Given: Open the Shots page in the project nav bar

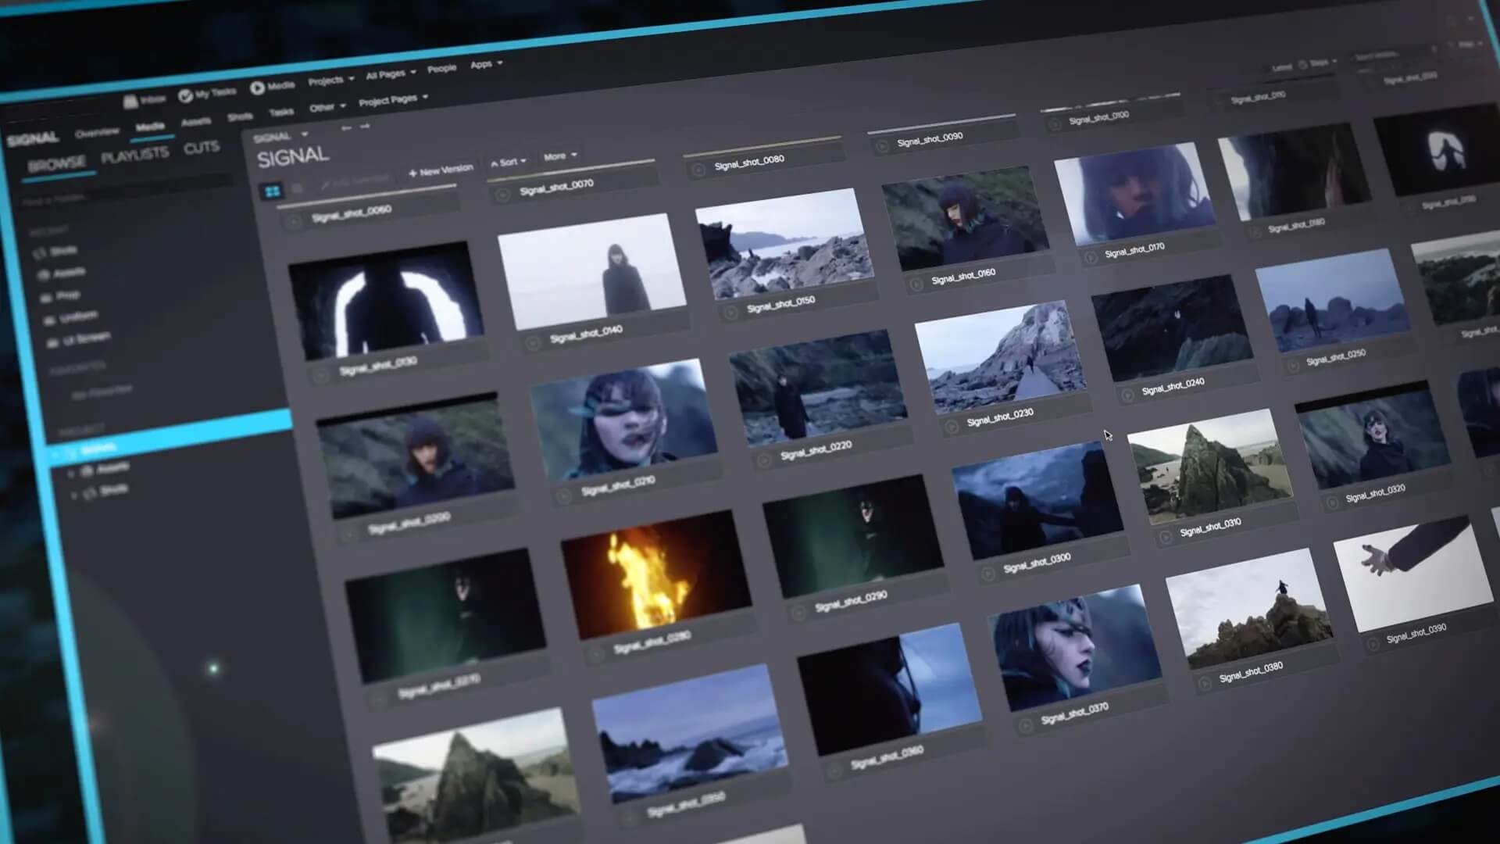Looking at the screenshot, I should pyautogui.click(x=240, y=116).
